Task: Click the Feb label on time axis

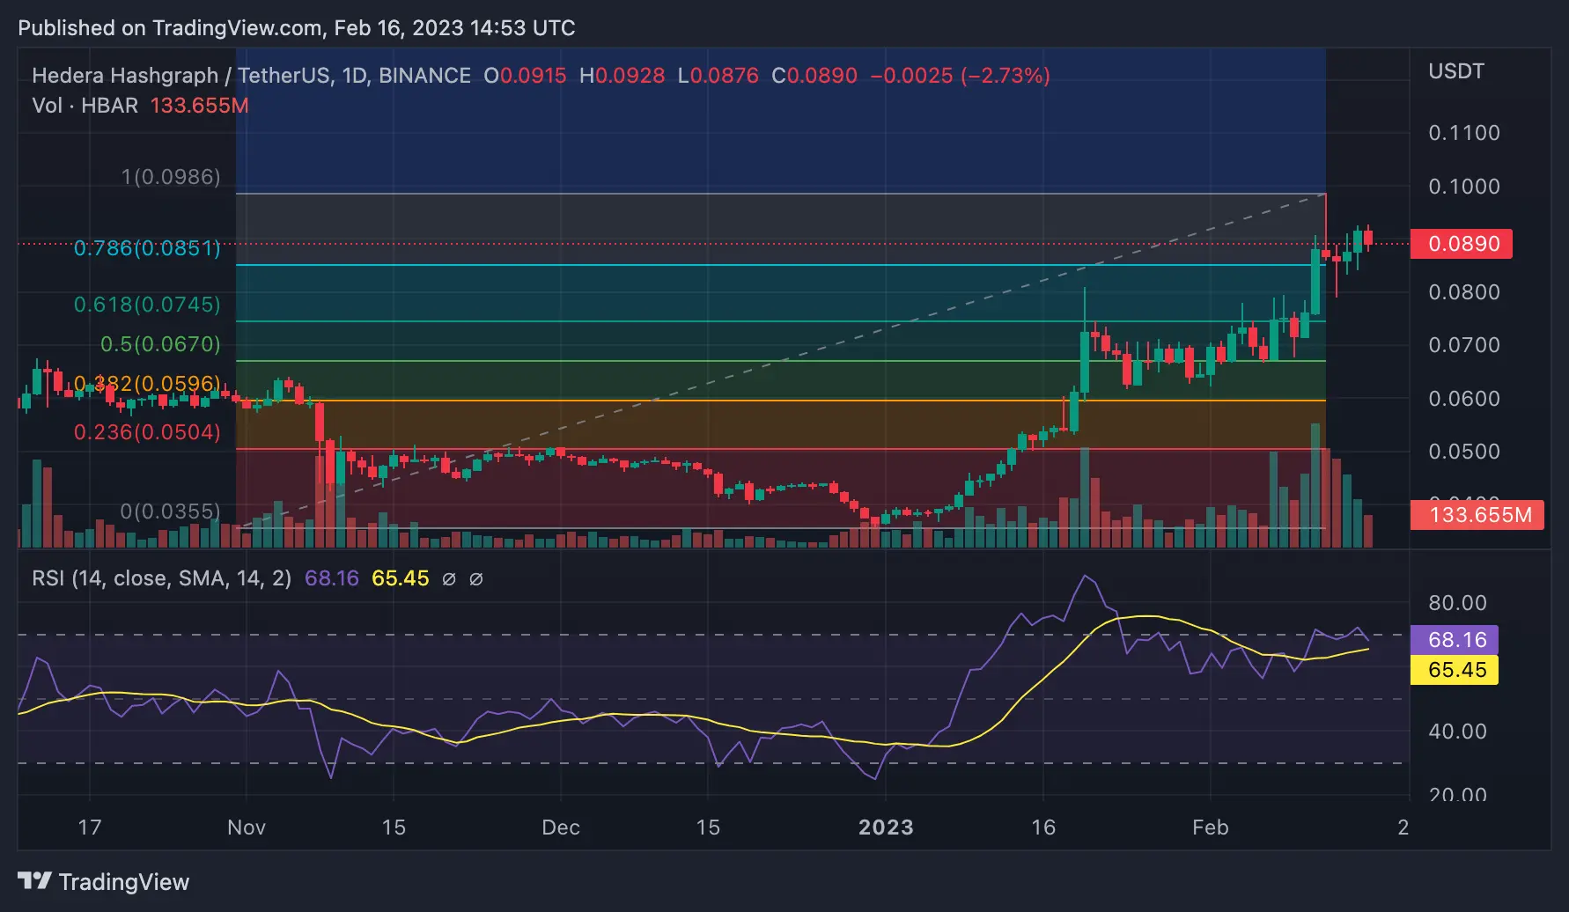Action: click(1211, 827)
